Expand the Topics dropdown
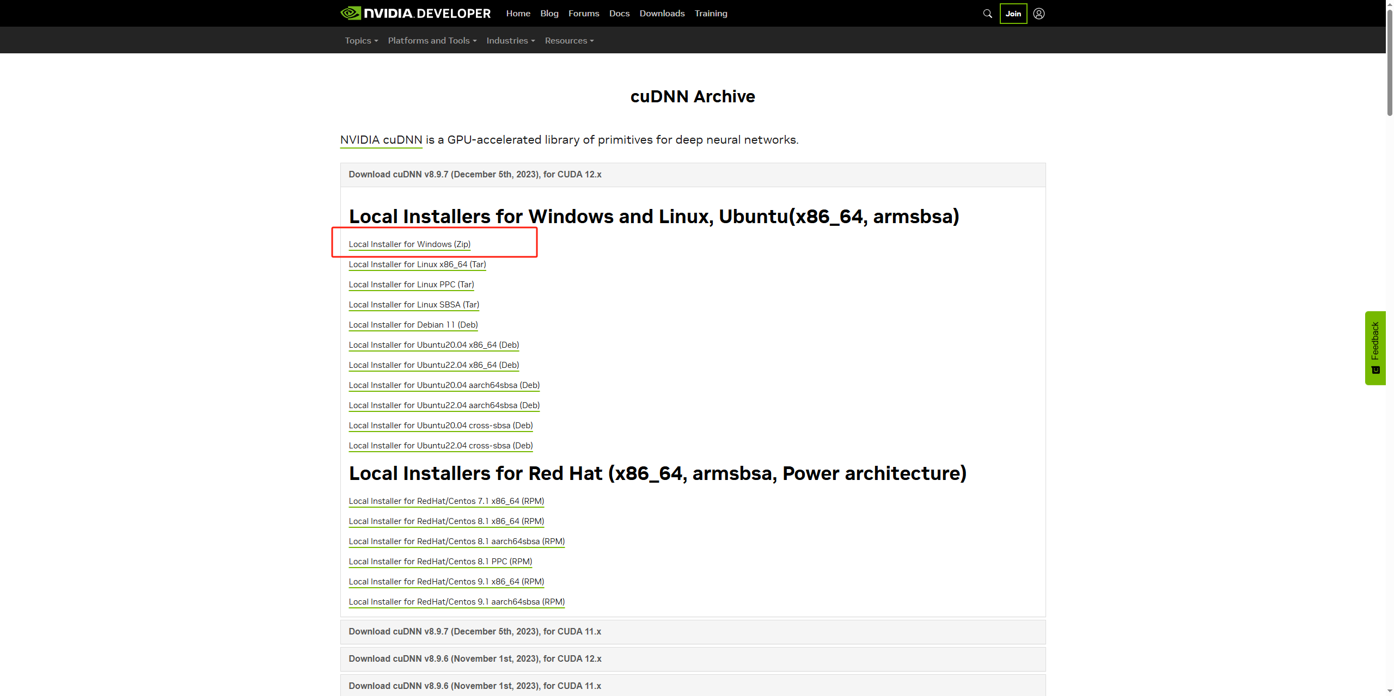Image resolution: width=1394 pixels, height=696 pixels. tap(361, 41)
